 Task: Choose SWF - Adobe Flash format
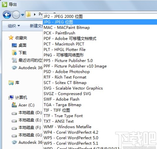100,99
